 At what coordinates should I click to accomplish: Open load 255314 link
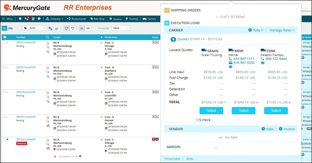tap(26, 67)
